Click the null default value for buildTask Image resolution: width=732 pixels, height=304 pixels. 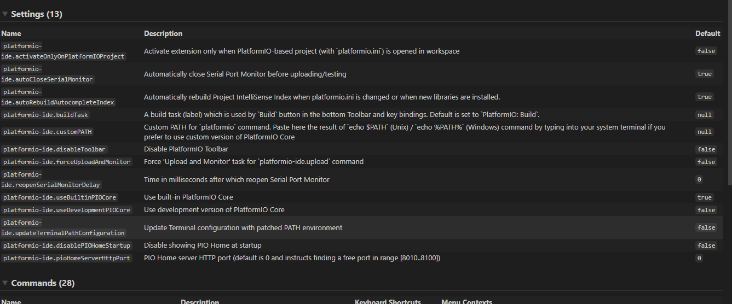pos(705,115)
